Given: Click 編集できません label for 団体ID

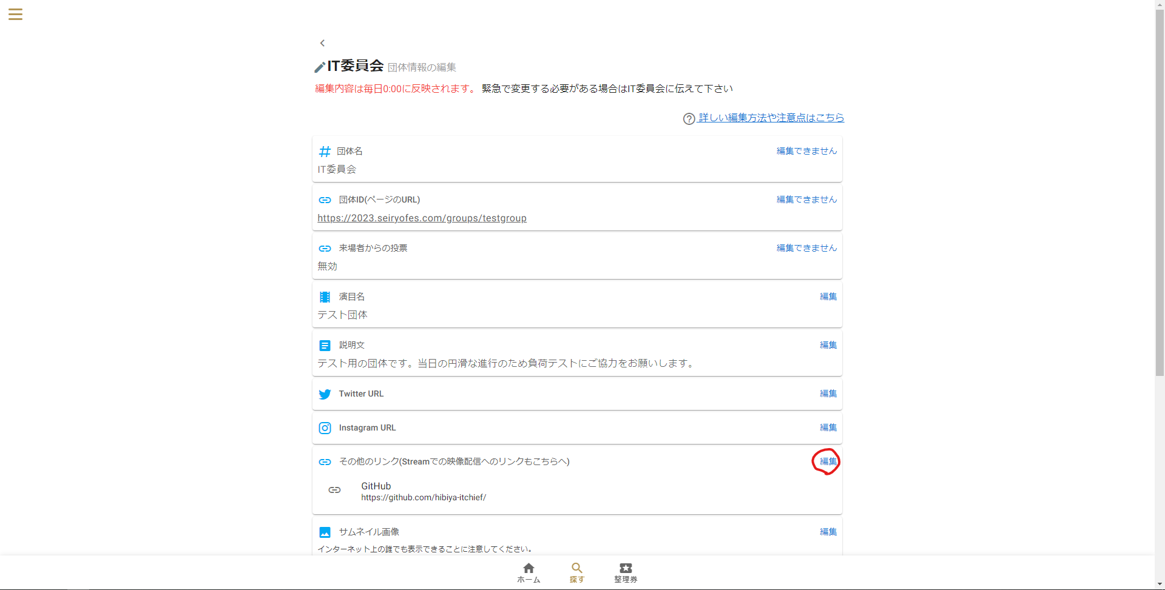Looking at the screenshot, I should [x=806, y=199].
